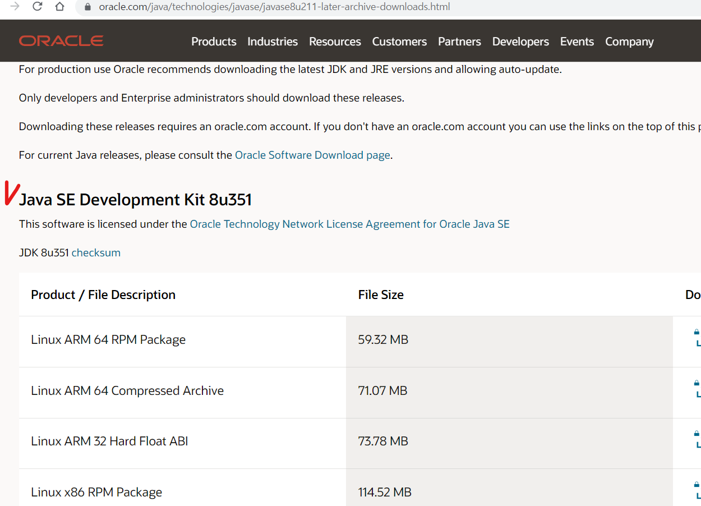
Task: Focus the oracle.com address bar URL
Action: click(274, 7)
